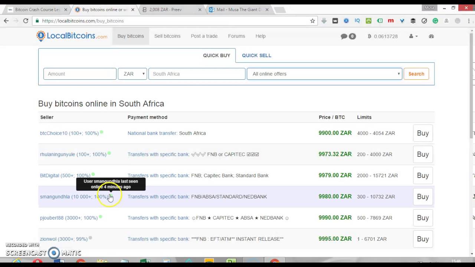
Task: Click the page's vertical scrollbar
Action: click(472, 85)
